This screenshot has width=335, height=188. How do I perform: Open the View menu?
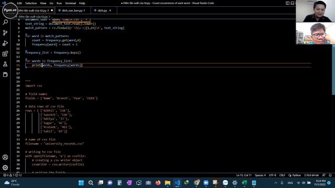coord(43,3)
